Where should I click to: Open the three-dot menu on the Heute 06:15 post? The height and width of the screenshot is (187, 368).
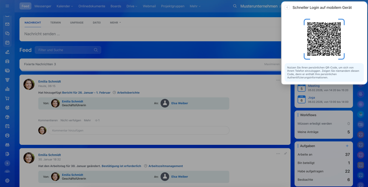[278, 80]
